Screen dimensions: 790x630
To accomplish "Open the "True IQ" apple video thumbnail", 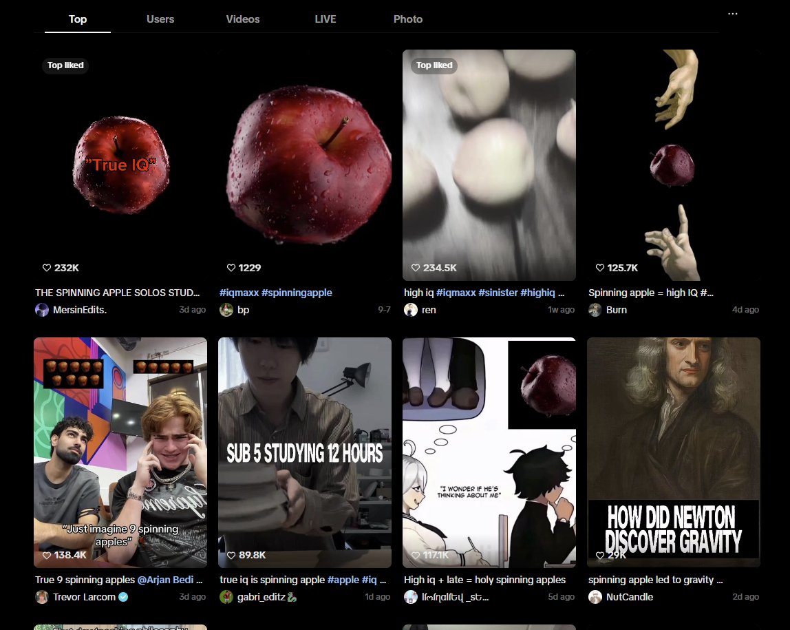I will (120, 165).
